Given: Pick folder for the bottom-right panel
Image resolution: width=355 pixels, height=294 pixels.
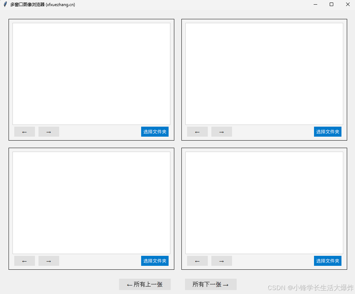Looking at the screenshot, I should coord(328,261).
